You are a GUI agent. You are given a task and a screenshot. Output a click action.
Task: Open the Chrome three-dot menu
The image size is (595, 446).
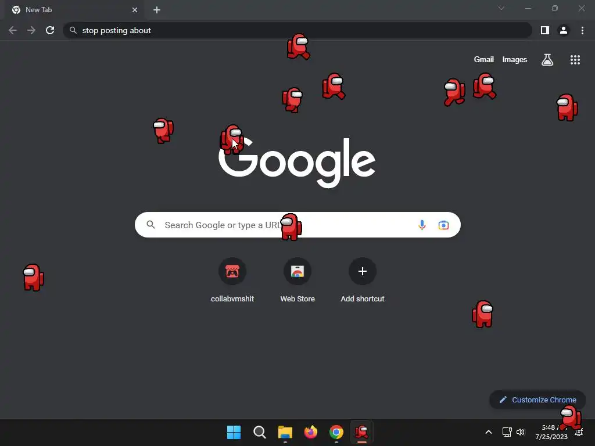pos(582,30)
